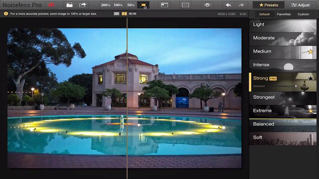Switch to the Presets panel
319x179 pixels.
tap(269, 5)
